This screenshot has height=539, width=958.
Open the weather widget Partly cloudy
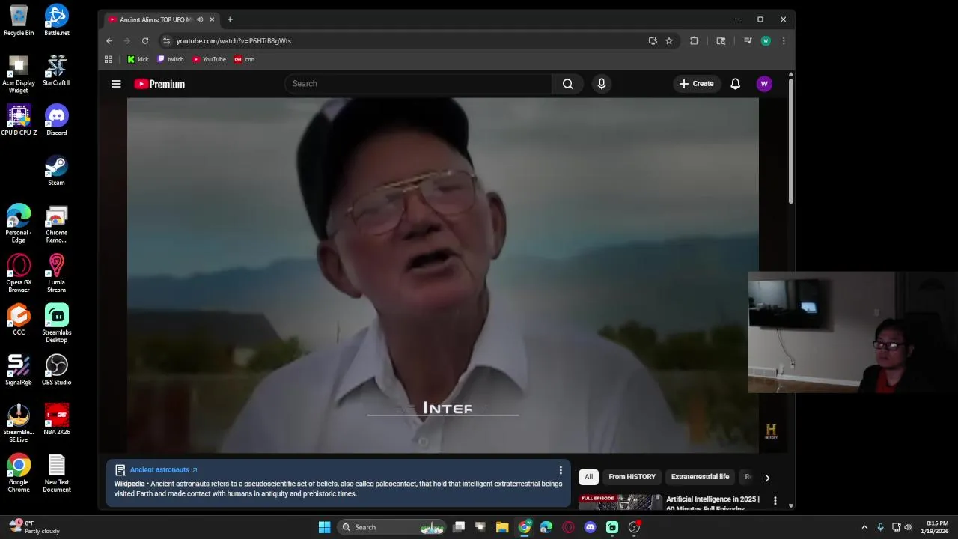click(x=34, y=527)
